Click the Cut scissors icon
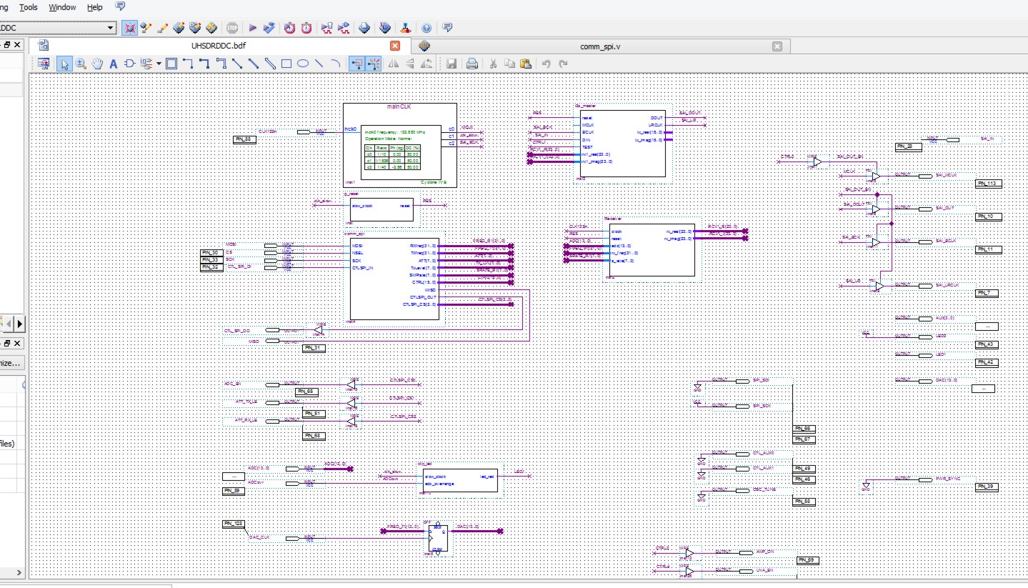The image size is (1028, 588). [493, 64]
